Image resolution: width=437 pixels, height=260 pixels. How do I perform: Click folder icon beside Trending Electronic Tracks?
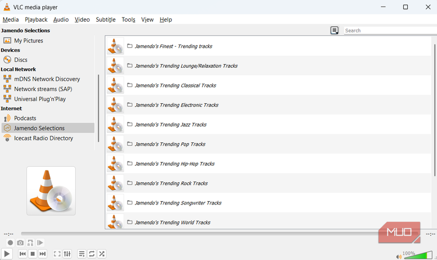click(x=130, y=104)
